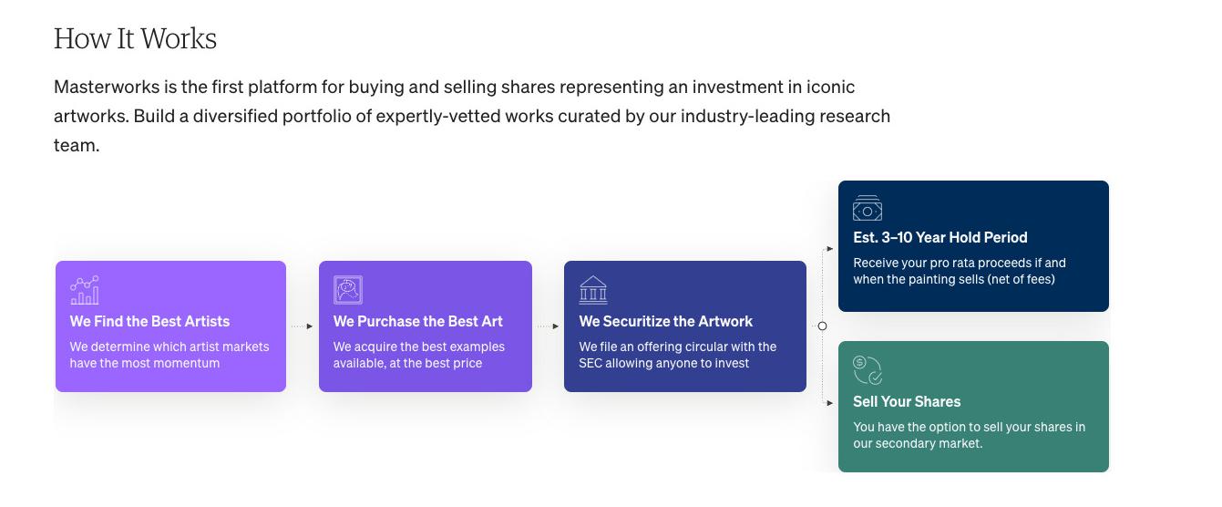The width and height of the screenshot is (1222, 507).
Task: Click the arrow pointing to Sell Your Shares
Action: pos(829,402)
